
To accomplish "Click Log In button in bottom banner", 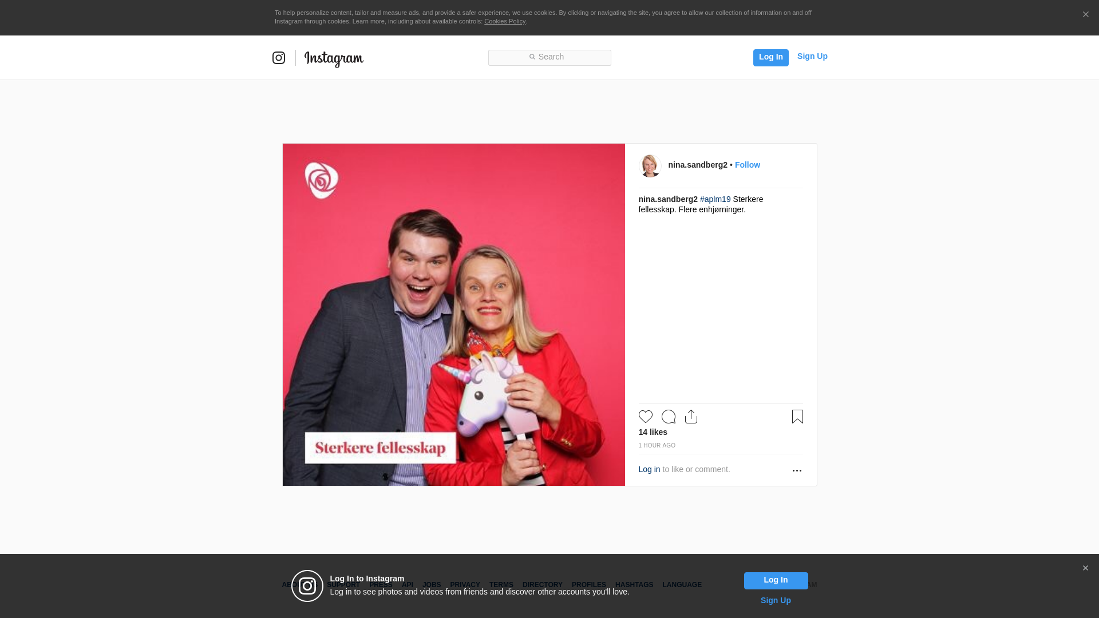I will [x=776, y=581].
